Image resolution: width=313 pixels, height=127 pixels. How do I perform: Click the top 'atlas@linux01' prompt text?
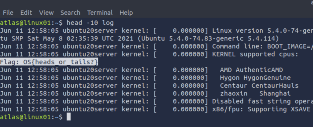point(25,23)
